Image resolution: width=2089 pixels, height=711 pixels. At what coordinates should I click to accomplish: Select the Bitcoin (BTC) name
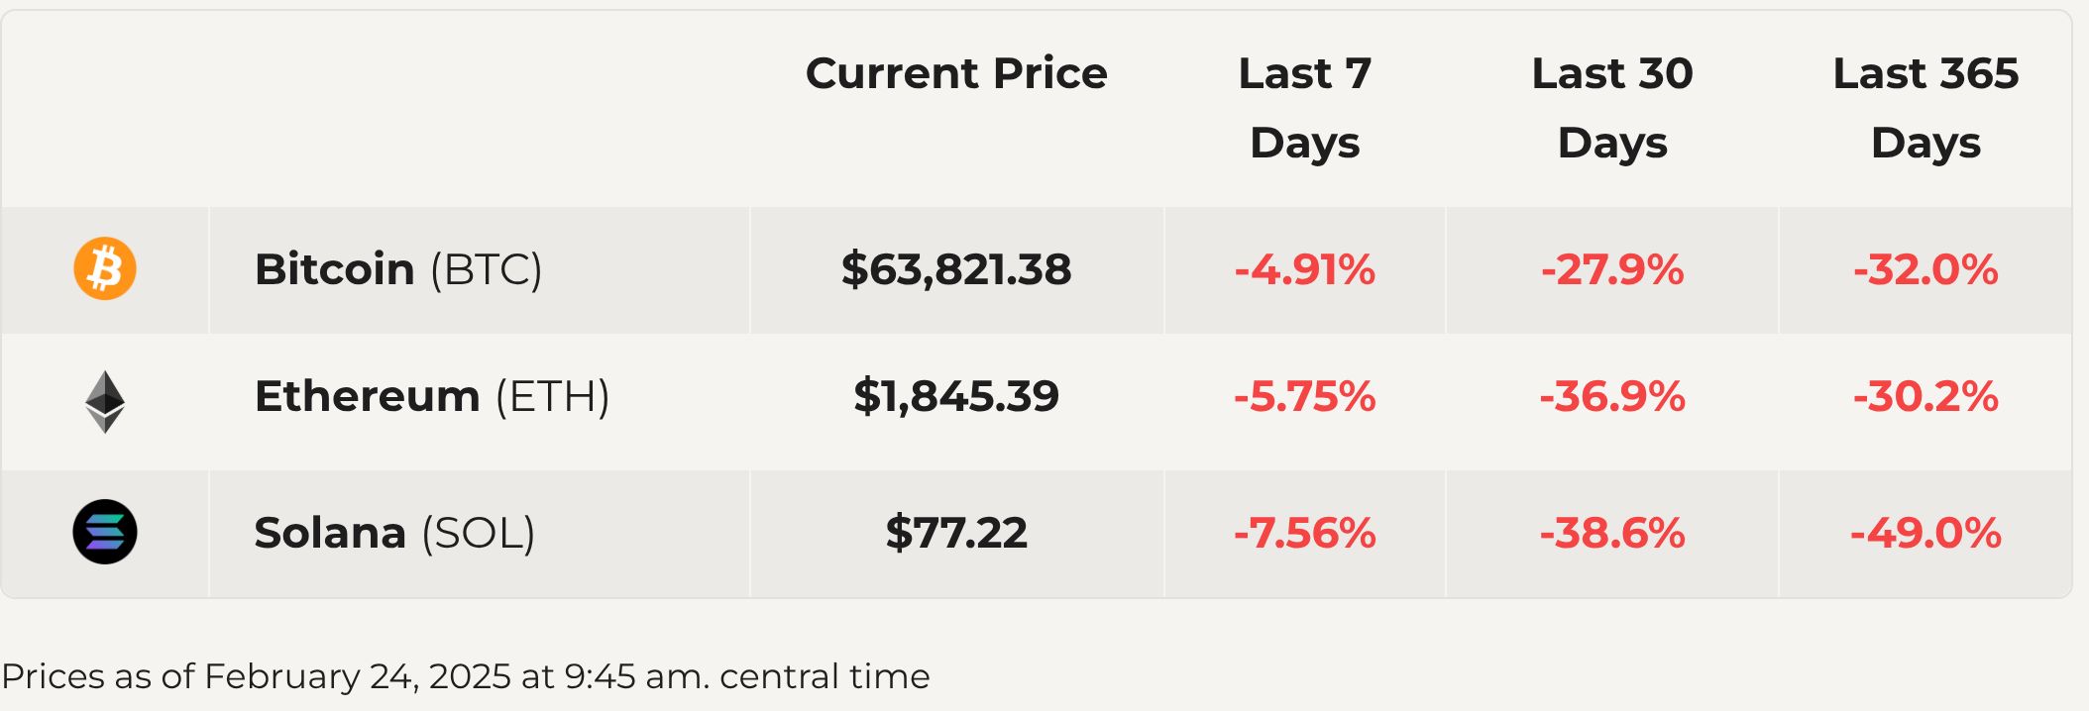[398, 269]
